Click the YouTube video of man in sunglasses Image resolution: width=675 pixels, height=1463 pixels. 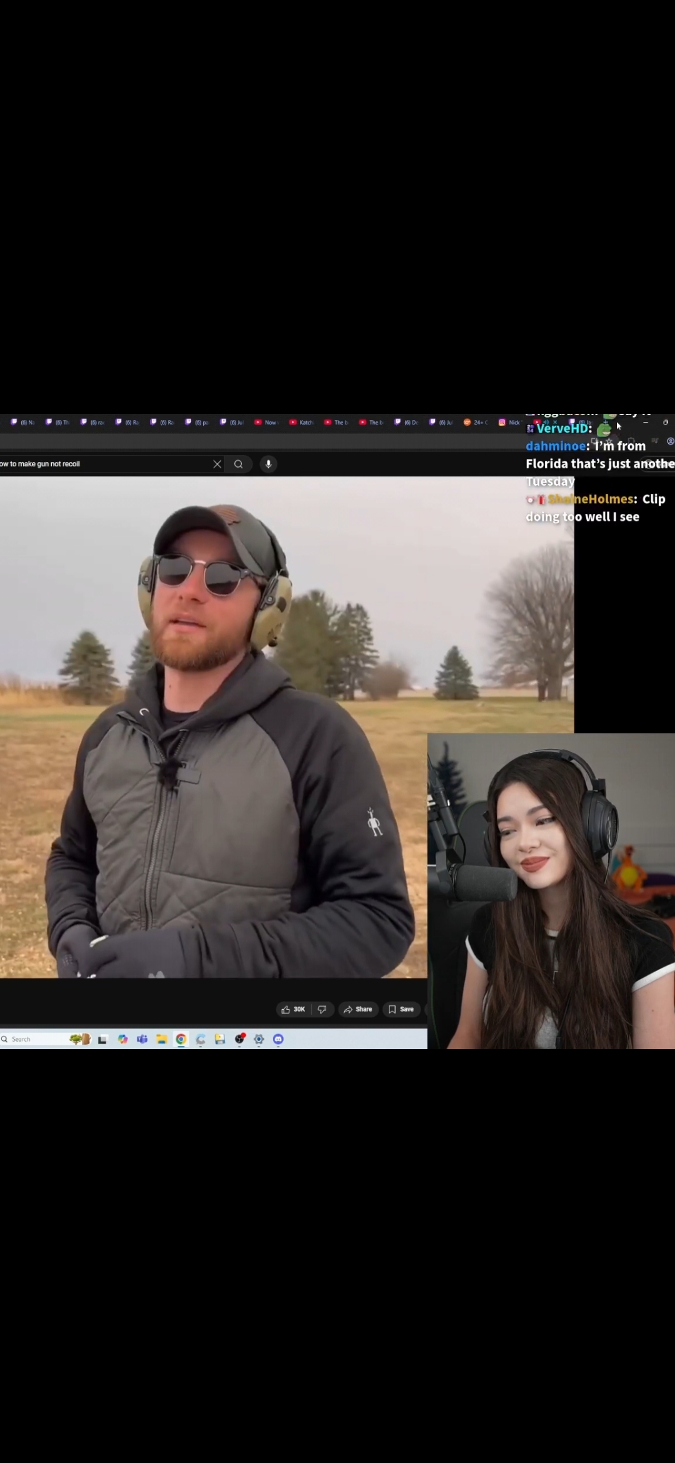tap(287, 727)
